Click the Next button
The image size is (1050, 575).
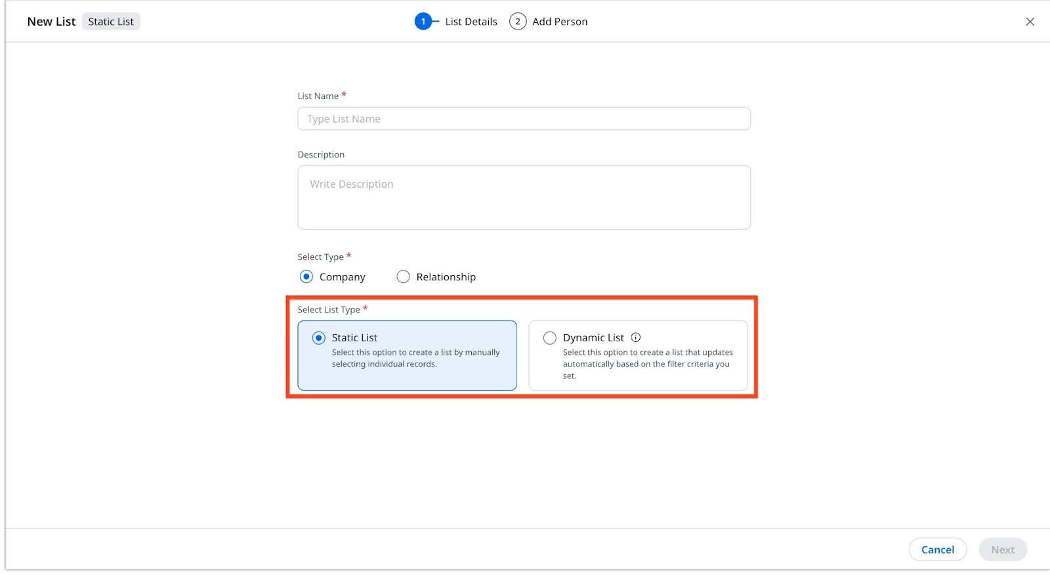(1002, 549)
